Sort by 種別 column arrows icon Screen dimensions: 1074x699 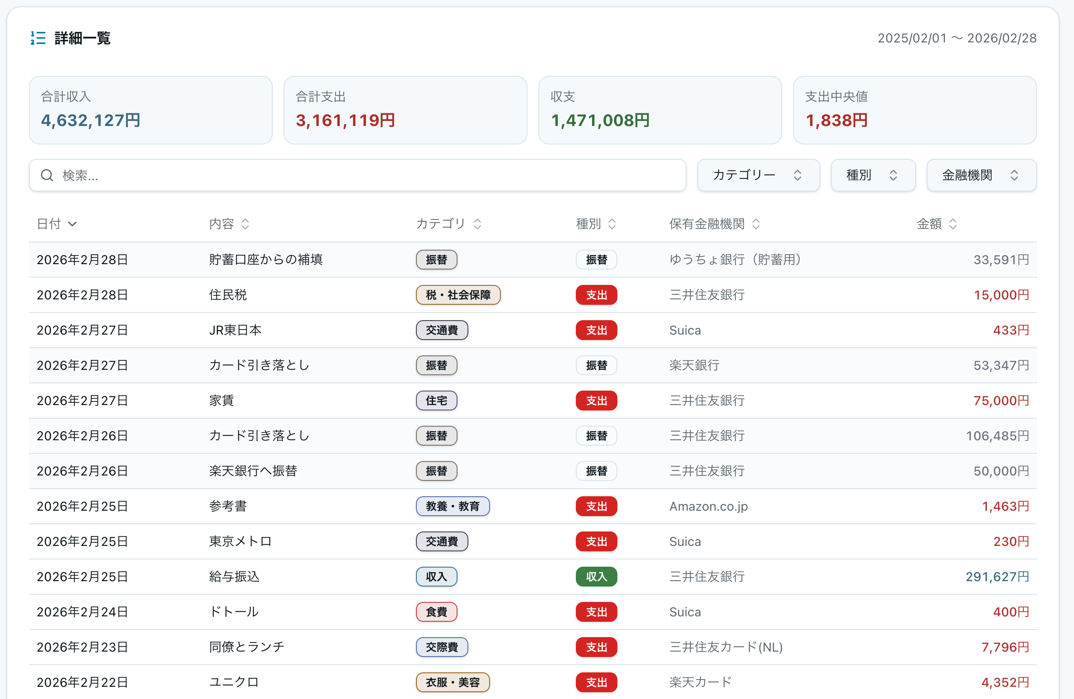pos(612,224)
